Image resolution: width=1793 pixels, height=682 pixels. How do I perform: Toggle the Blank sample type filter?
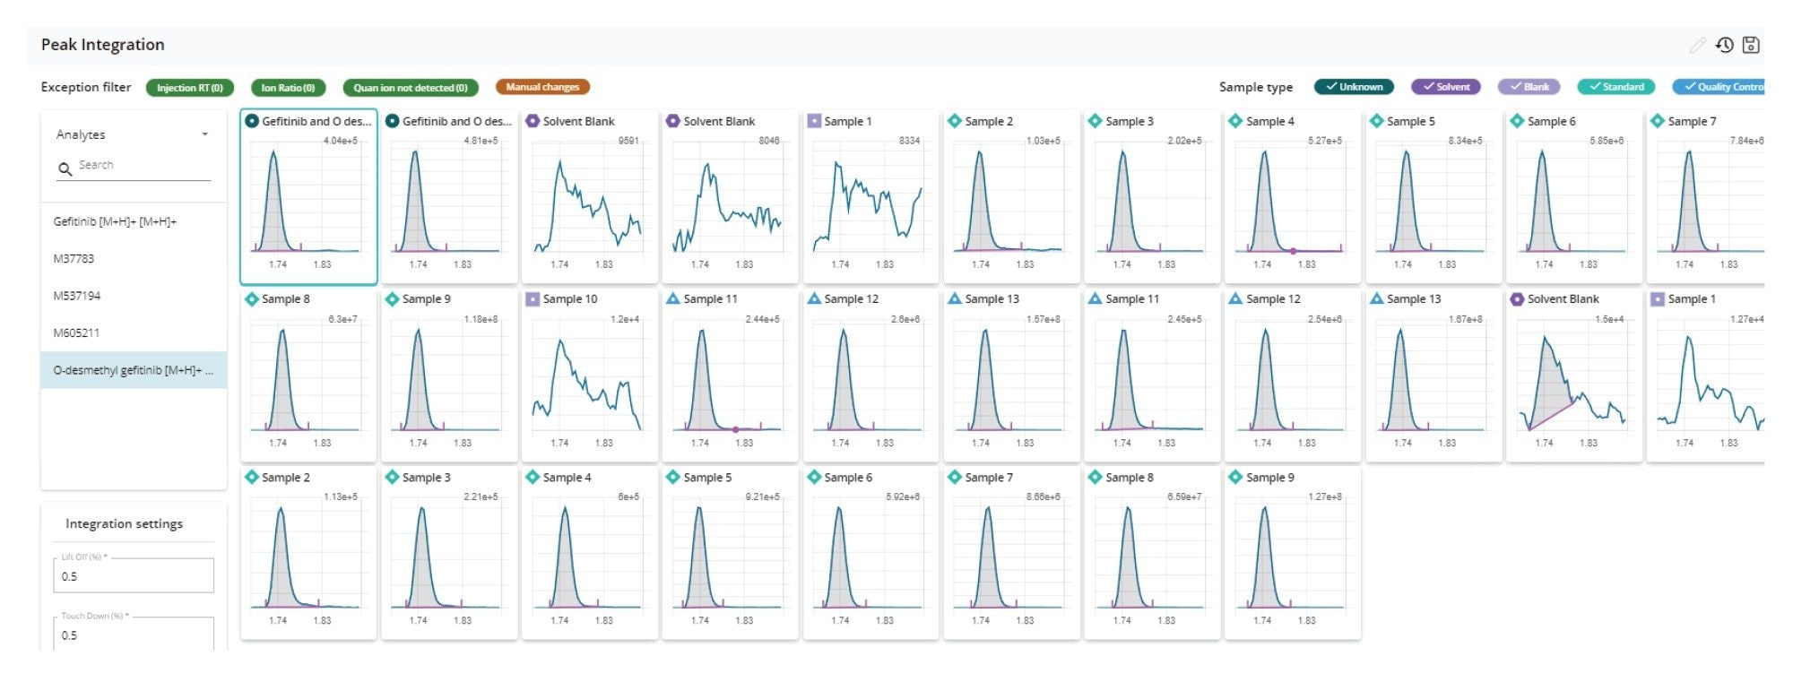tap(1529, 87)
